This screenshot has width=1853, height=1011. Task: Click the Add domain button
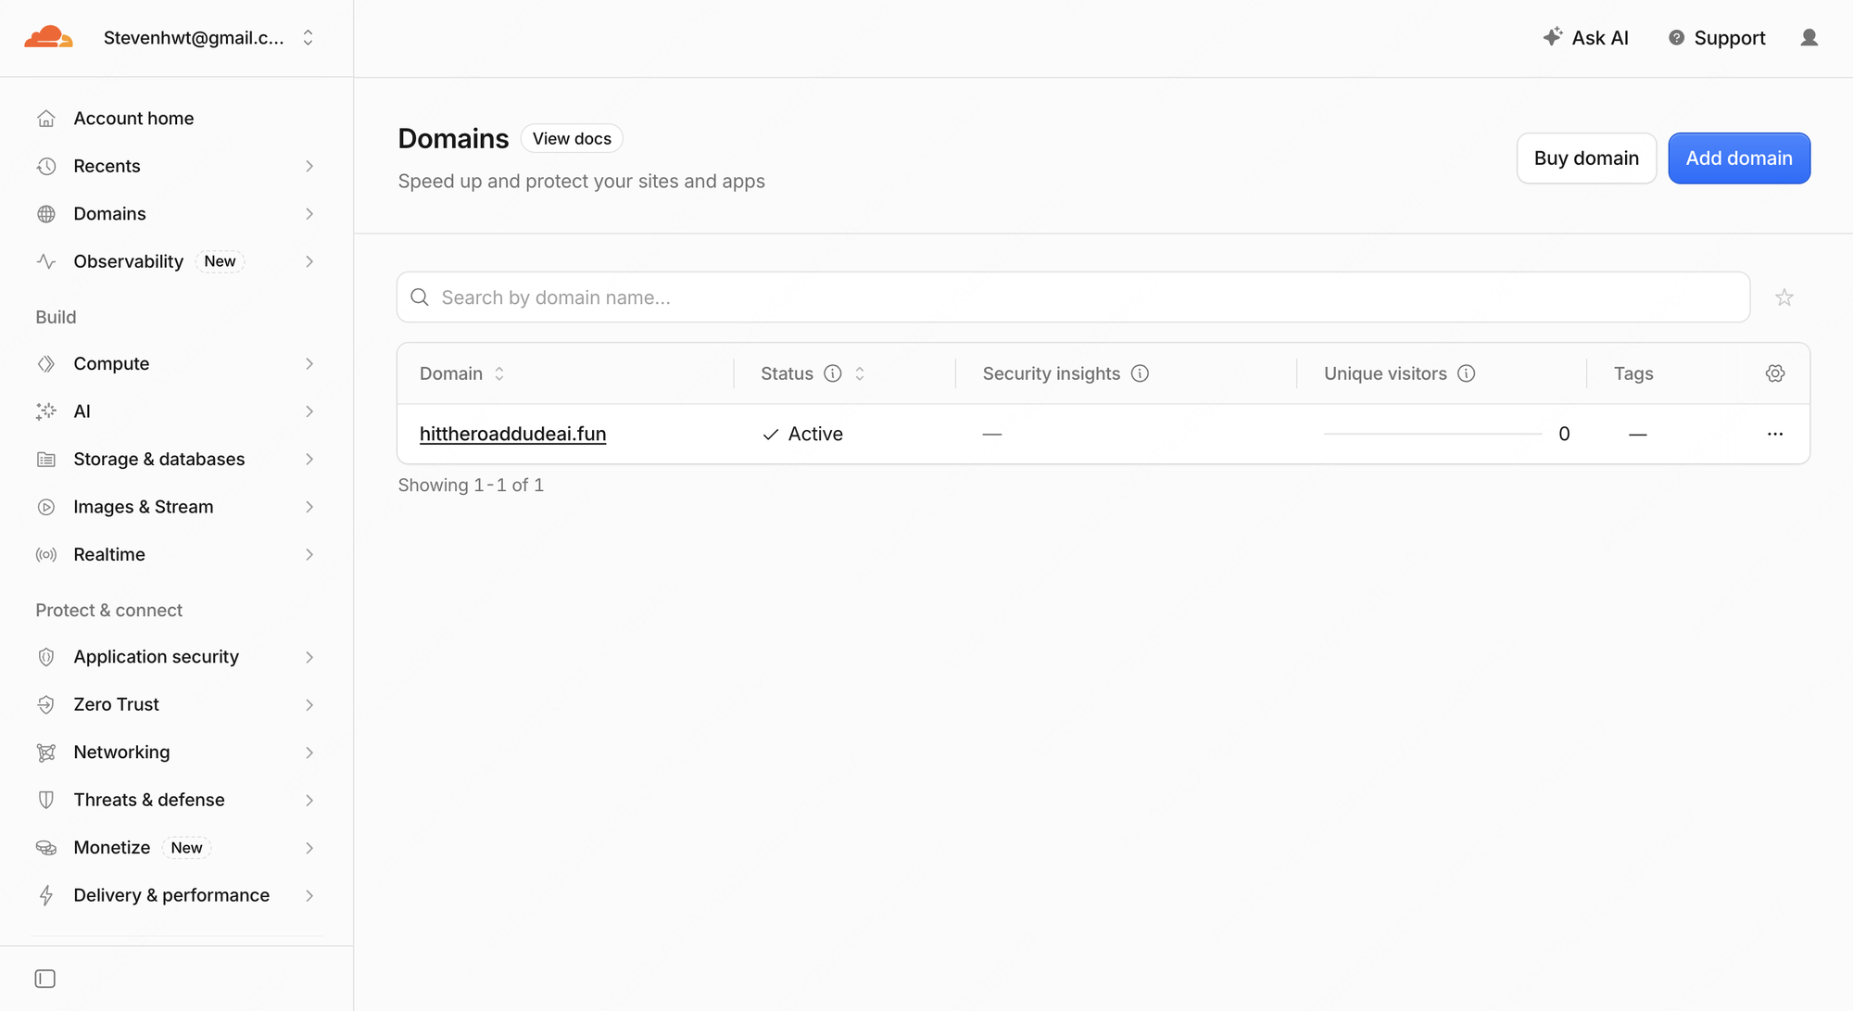point(1739,158)
